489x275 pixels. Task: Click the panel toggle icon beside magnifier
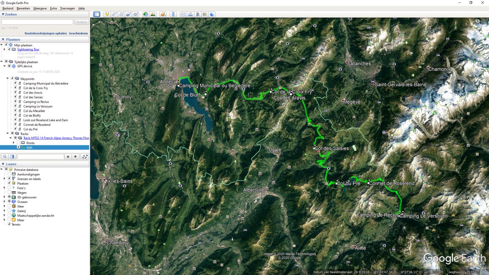click(12, 156)
